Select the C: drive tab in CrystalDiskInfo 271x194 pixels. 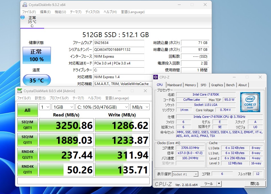pos(32,22)
